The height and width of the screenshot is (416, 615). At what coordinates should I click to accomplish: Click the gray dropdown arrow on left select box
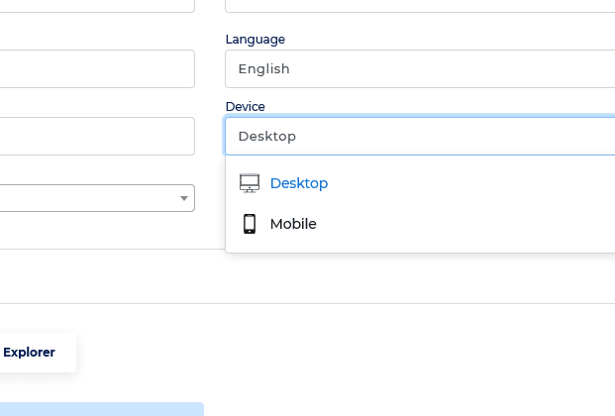(x=184, y=198)
